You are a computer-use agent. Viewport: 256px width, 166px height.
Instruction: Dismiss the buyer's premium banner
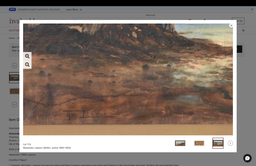[x=252, y=10]
